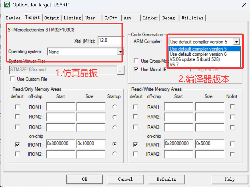Click the STM32F103xx.svd file field

point(63,70)
